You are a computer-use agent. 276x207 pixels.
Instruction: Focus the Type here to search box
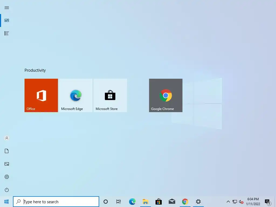pos(56,202)
